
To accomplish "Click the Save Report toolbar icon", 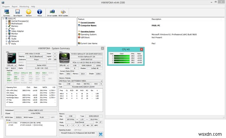I will click(18, 13).
